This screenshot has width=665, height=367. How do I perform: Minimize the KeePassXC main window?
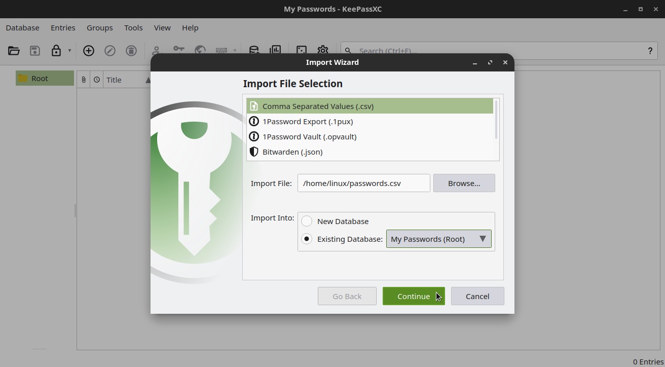[x=626, y=9]
